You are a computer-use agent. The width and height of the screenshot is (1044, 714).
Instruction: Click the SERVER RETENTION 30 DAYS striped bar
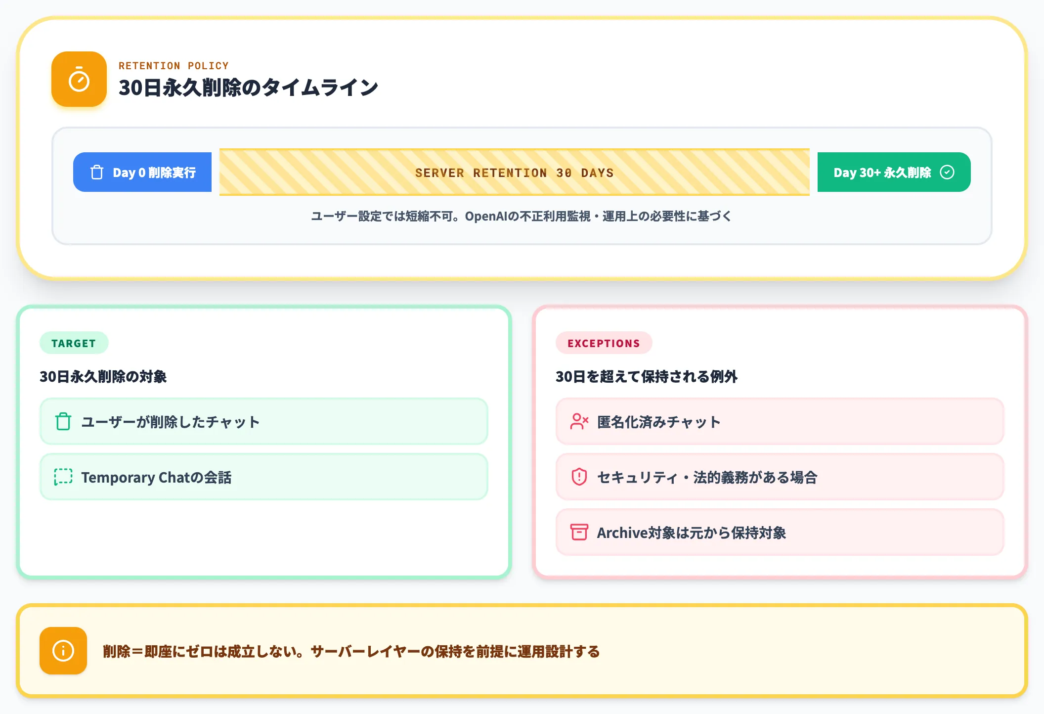click(x=514, y=172)
